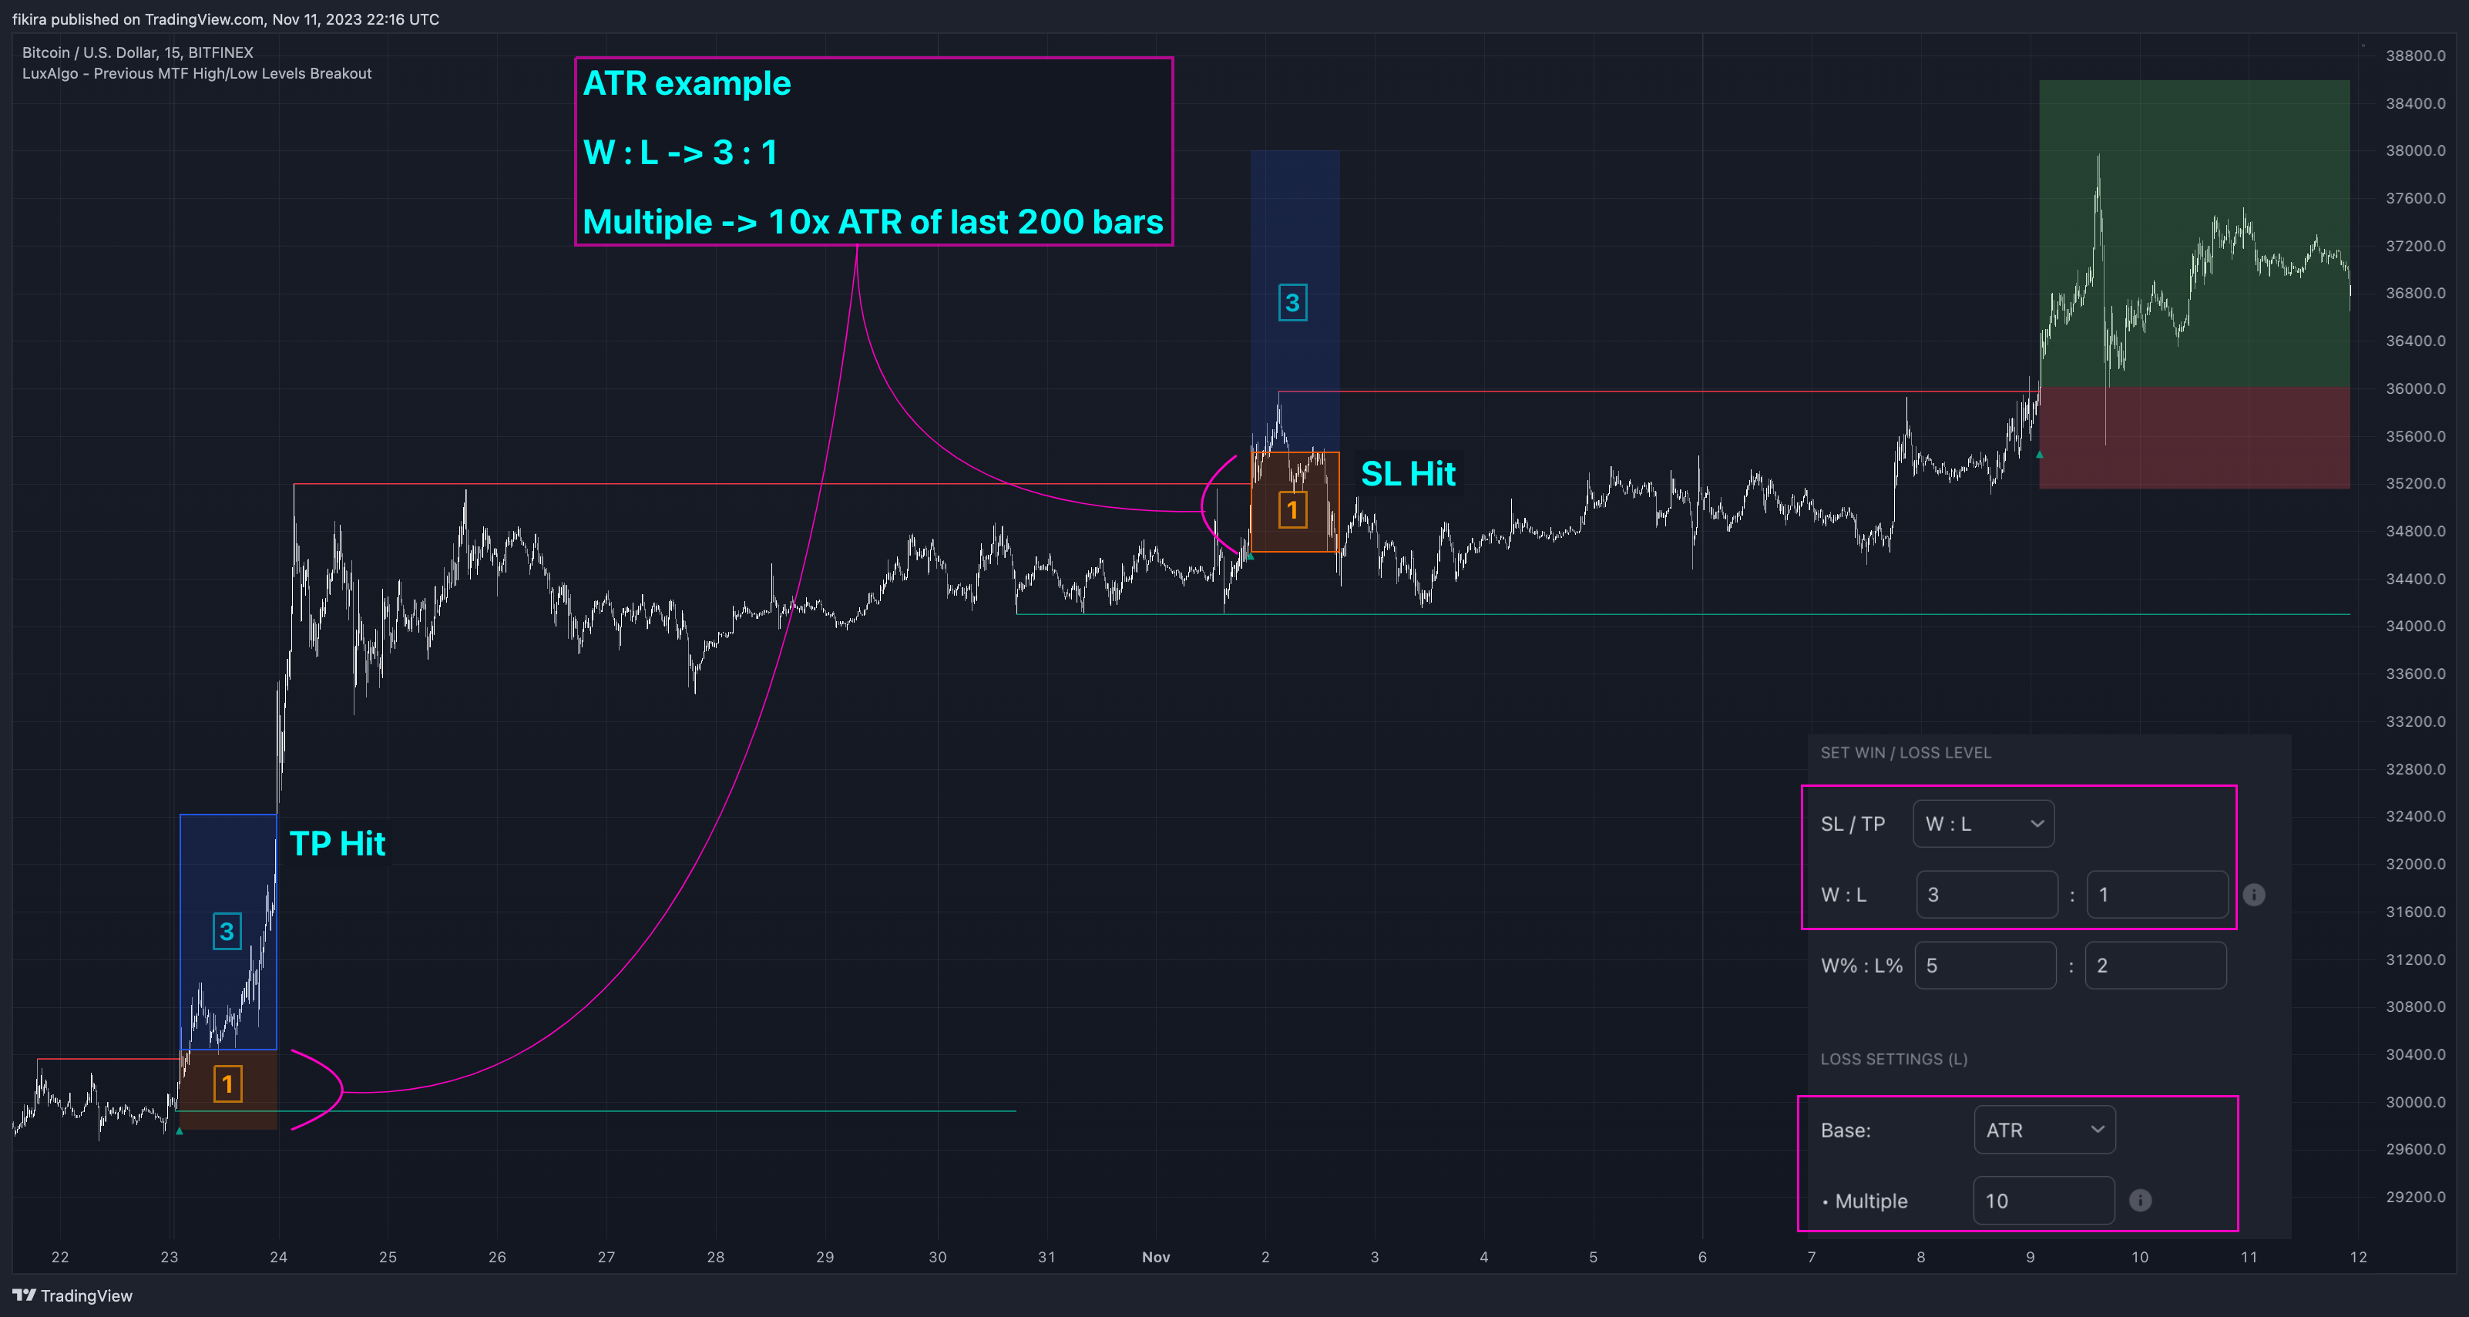
Task: Click the Multiple input showing 10
Action: coord(2044,1201)
